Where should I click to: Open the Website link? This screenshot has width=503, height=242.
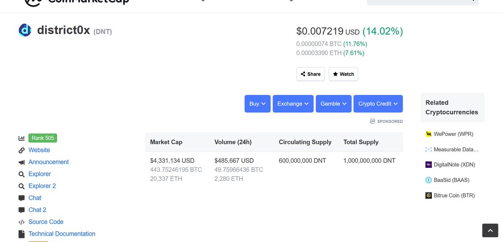click(39, 150)
